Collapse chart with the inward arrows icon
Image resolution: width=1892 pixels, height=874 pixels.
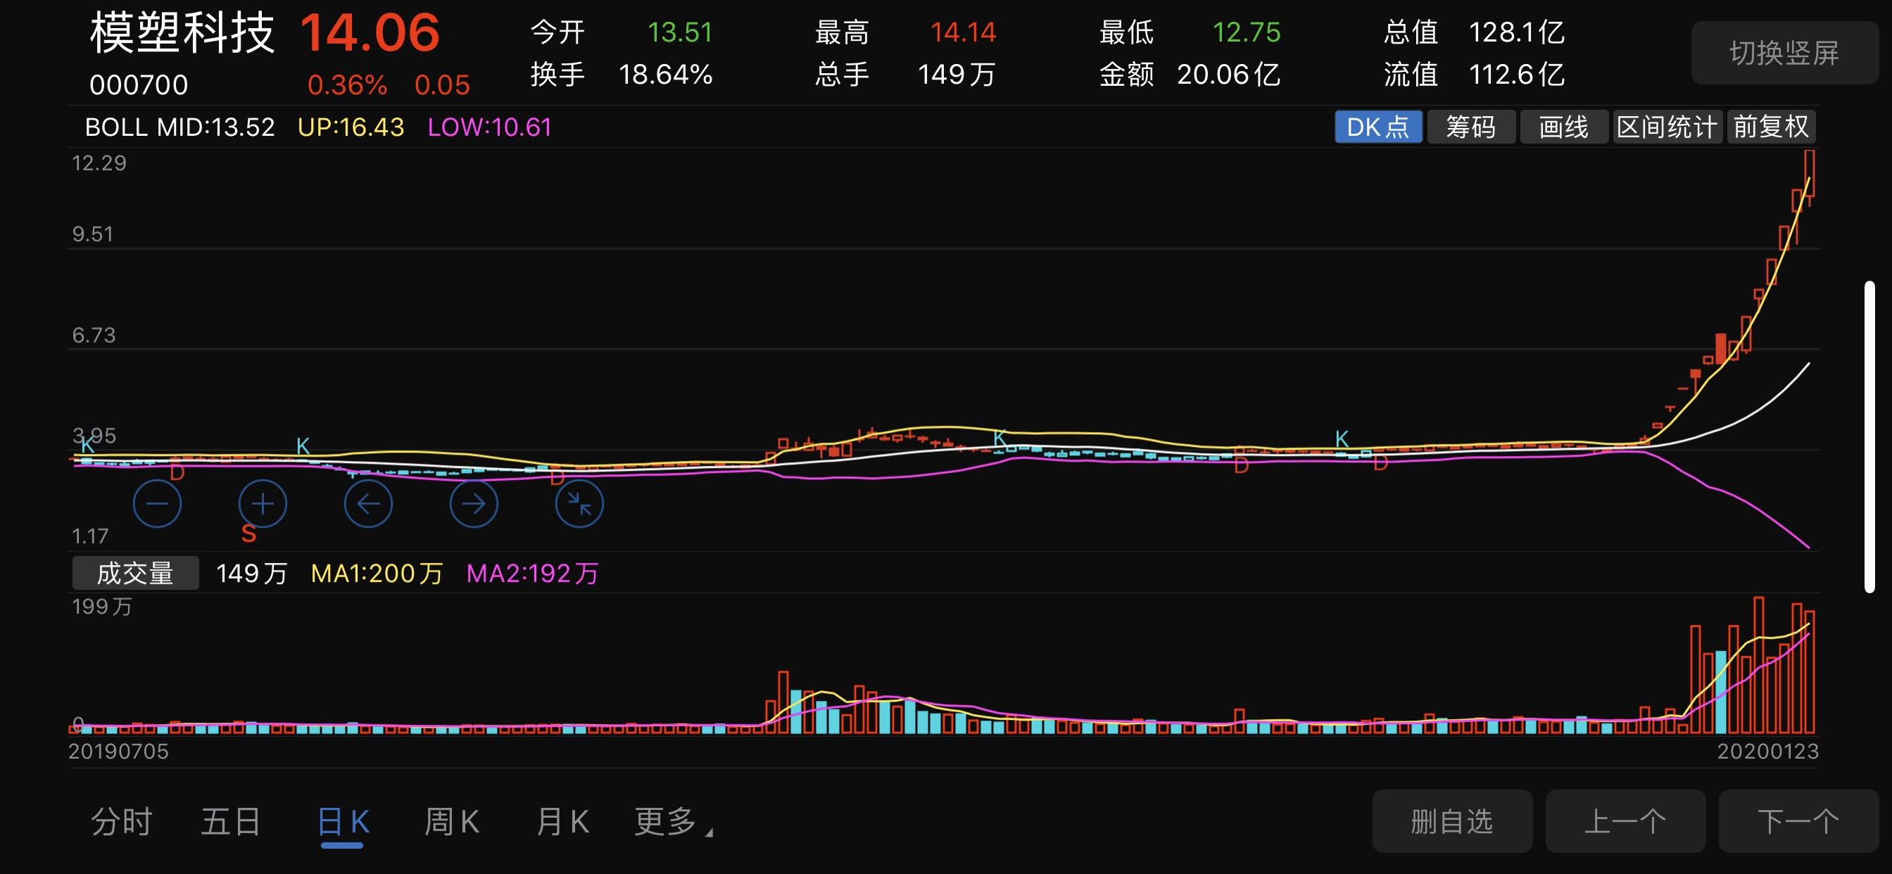point(579,504)
